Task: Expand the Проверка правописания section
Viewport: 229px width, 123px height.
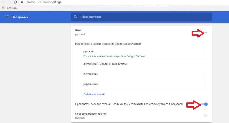Action: tap(206, 116)
